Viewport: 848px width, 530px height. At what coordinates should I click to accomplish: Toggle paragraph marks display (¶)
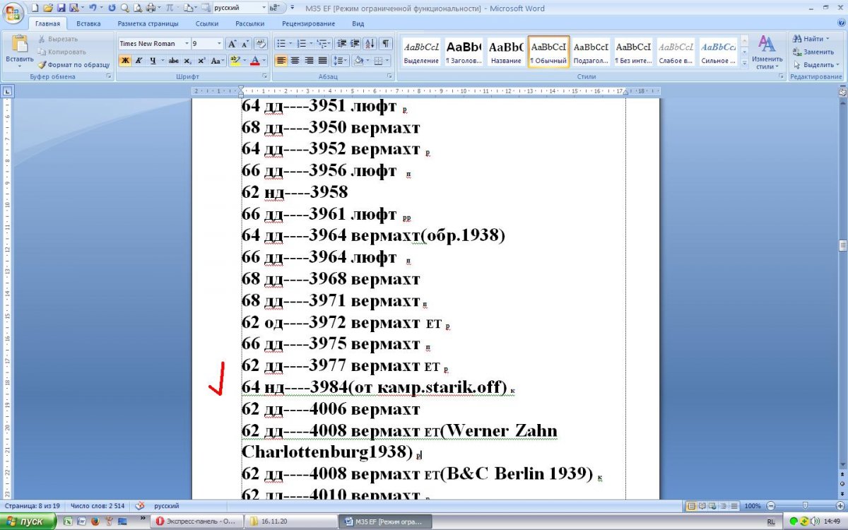[x=386, y=44]
